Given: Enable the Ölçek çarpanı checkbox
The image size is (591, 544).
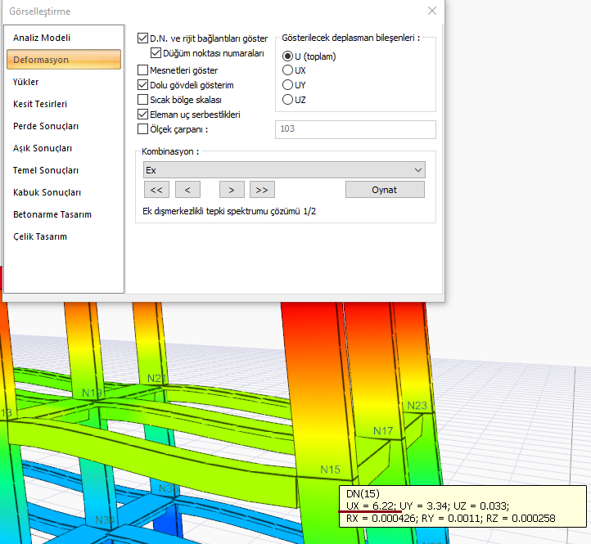Looking at the screenshot, I should click(x=143, y=129).
